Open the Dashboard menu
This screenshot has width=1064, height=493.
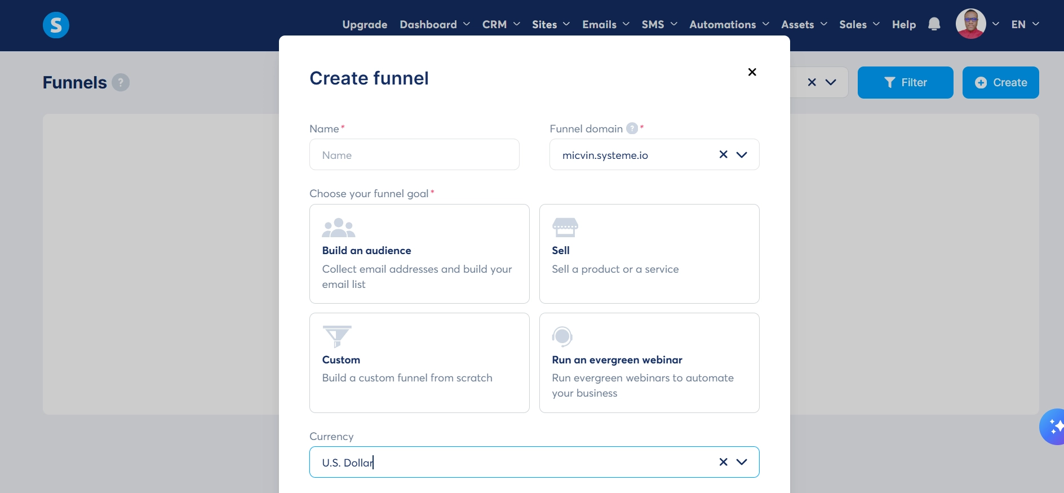coord(435,24)
